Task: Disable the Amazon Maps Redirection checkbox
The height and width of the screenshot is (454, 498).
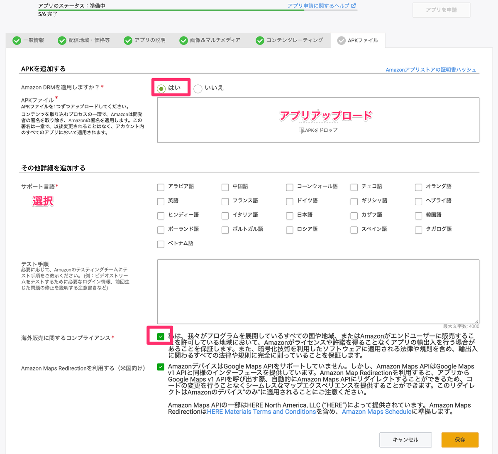Action: [160, 367]
